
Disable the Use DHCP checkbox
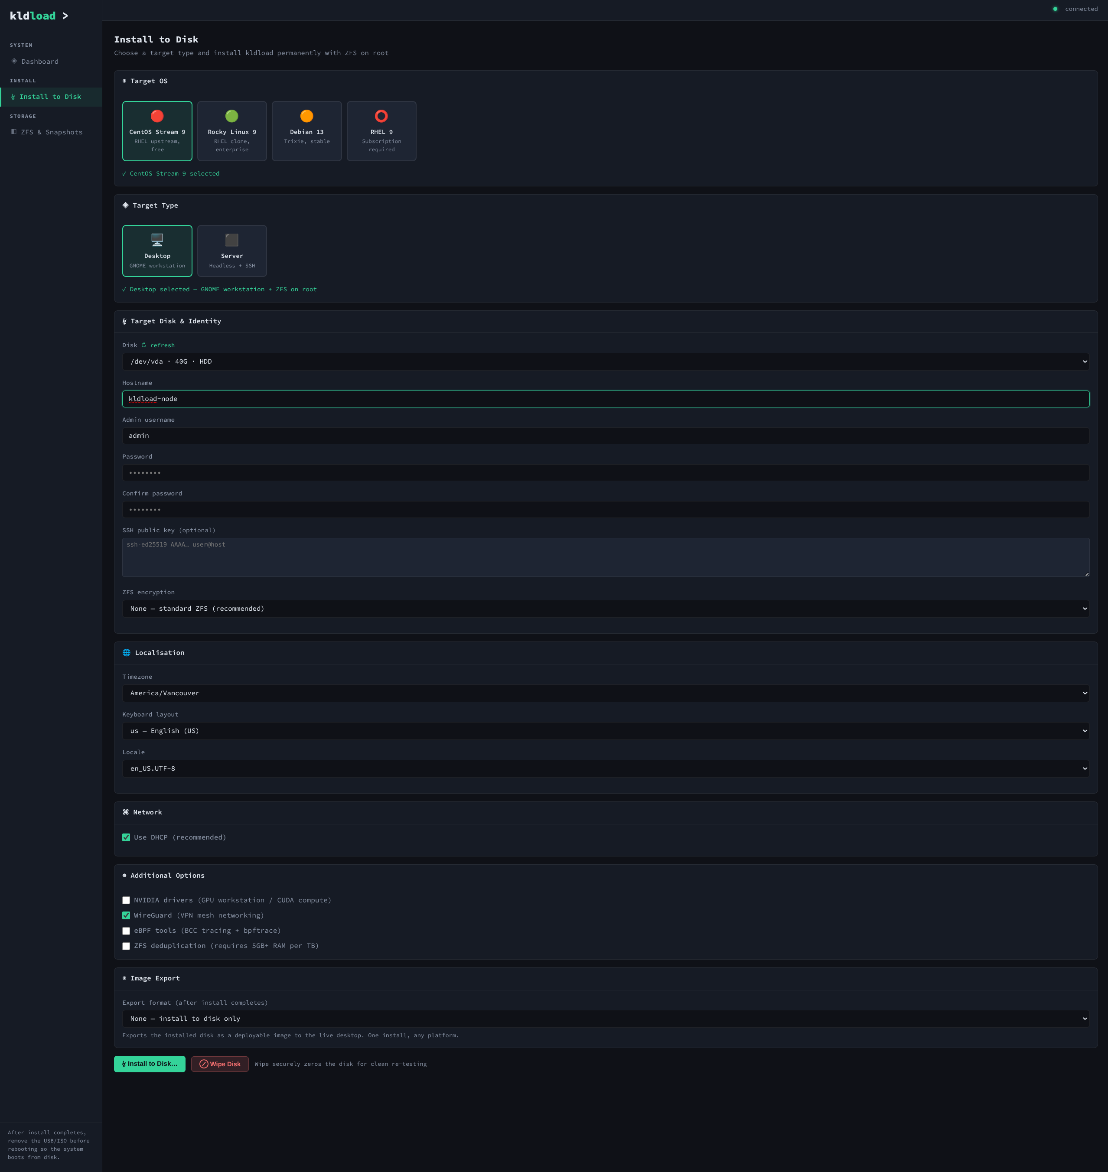coord(126,837)
